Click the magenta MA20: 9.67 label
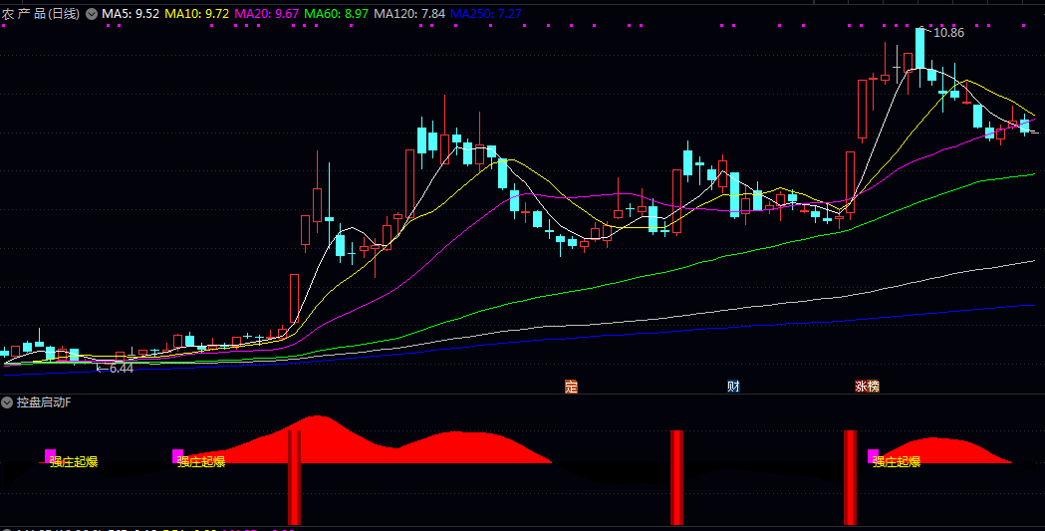Screen dimensions: 1045x531 267,14
